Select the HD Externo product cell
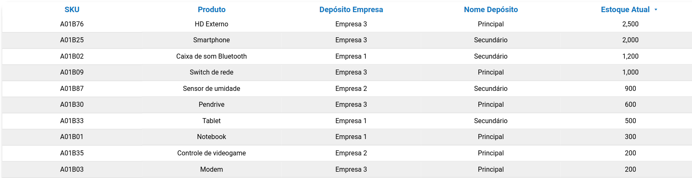 pyautogui.click(x=212, y=24)
